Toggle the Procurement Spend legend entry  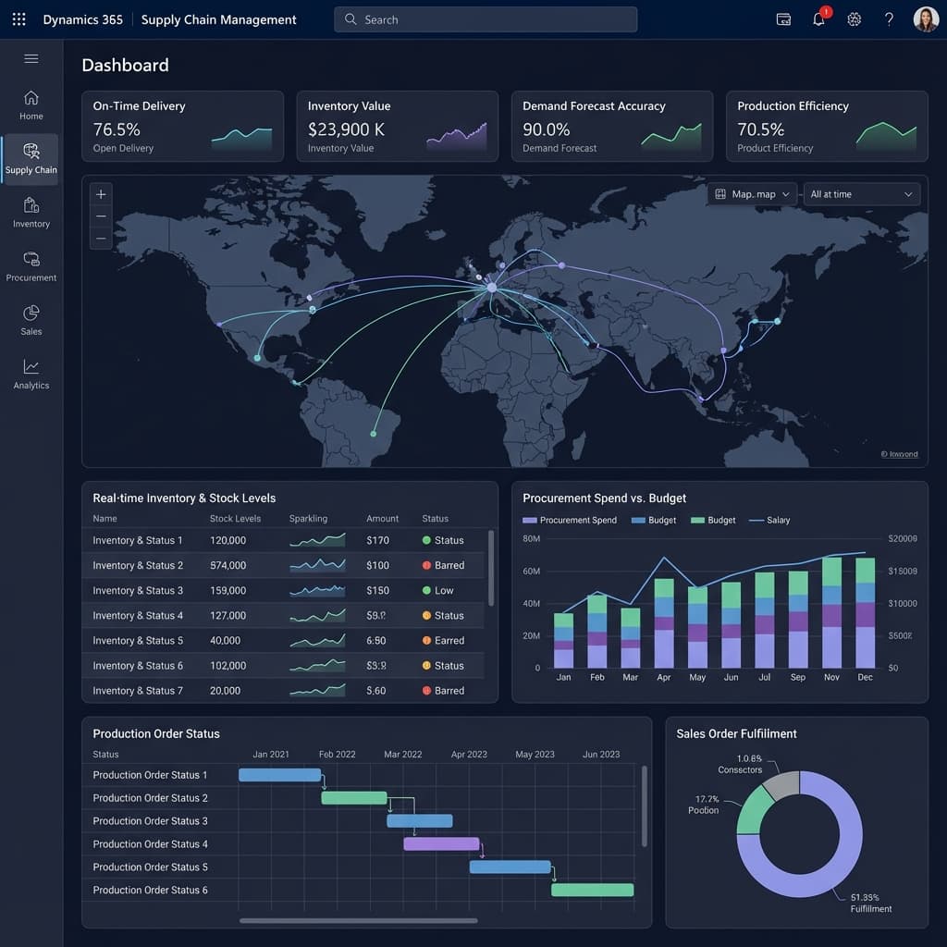tap(567, 520)
